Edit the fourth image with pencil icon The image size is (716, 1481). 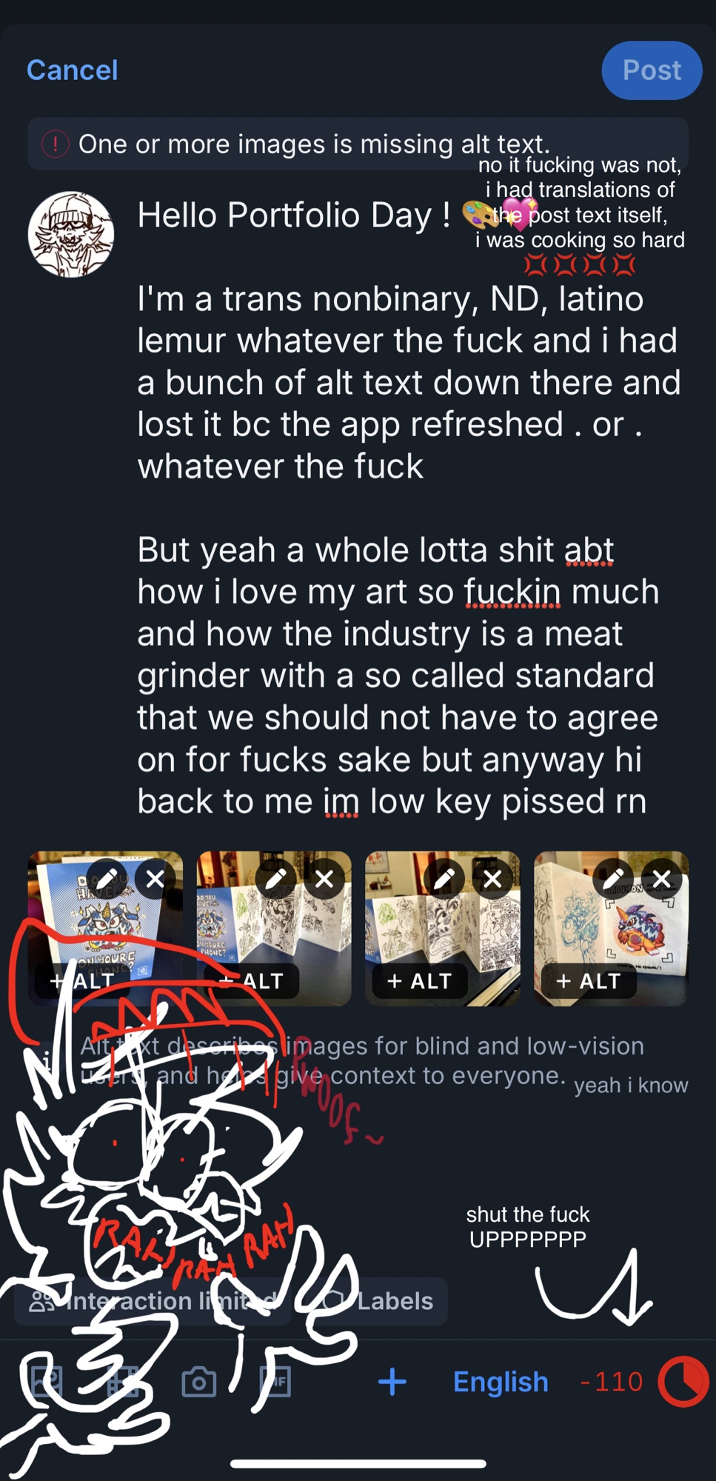click(x=613, y=879)
